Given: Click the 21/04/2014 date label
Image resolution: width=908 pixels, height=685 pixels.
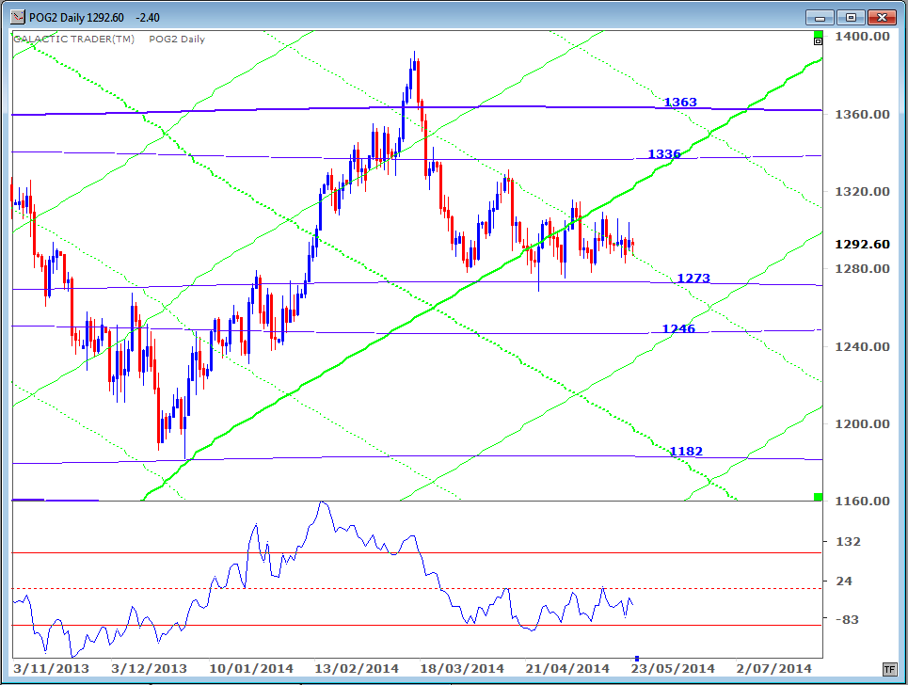Looking at the screenshot, I should pyautogui.click(x=567, y=669).
